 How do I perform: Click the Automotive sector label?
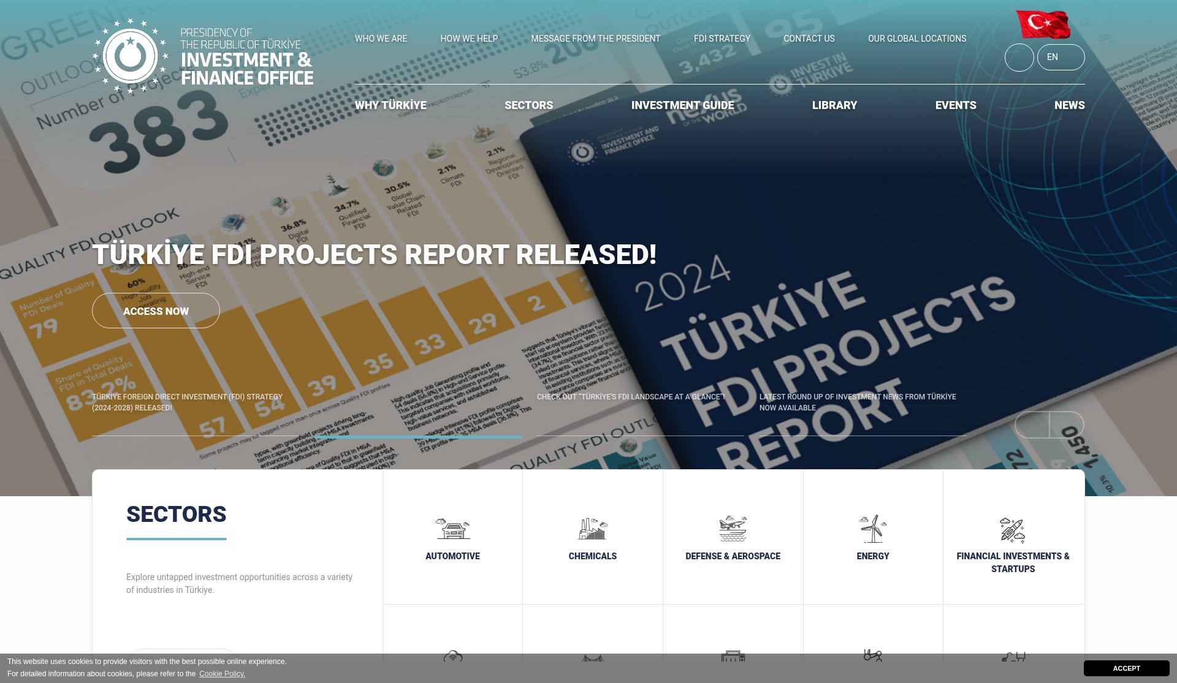452,556
